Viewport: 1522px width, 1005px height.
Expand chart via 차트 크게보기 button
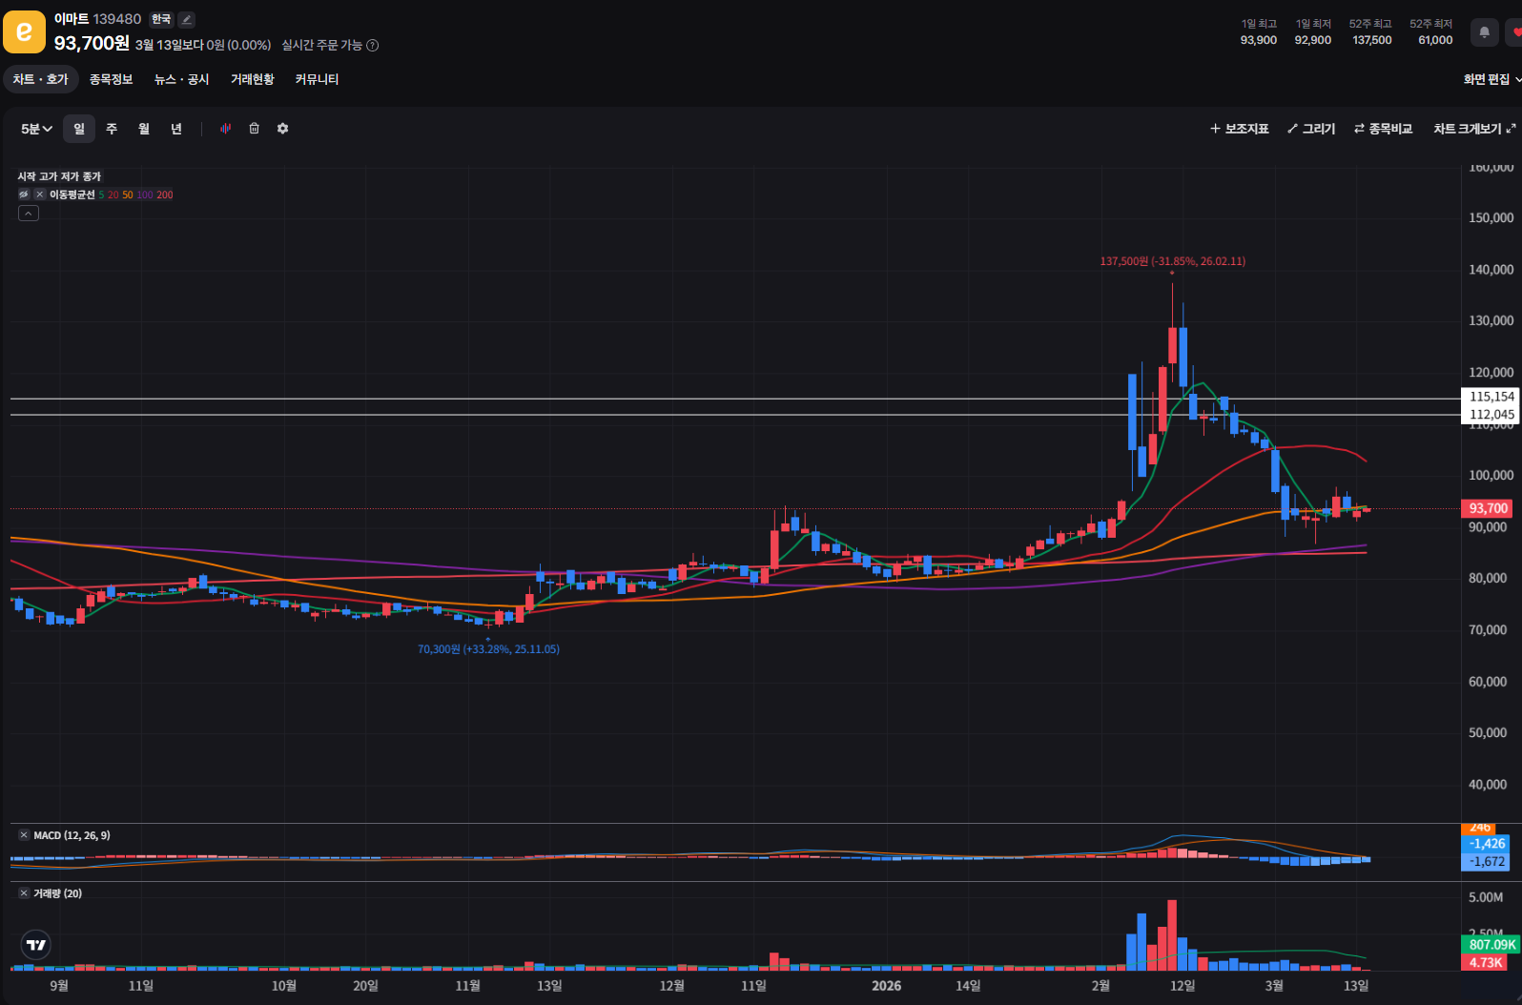pyautogui.click(x=1474, y=129)
